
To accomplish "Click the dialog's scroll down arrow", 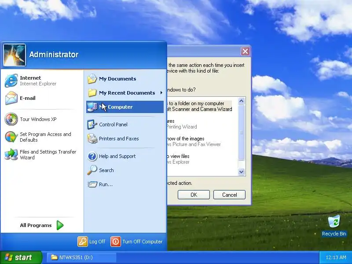I will pos(241,172).
